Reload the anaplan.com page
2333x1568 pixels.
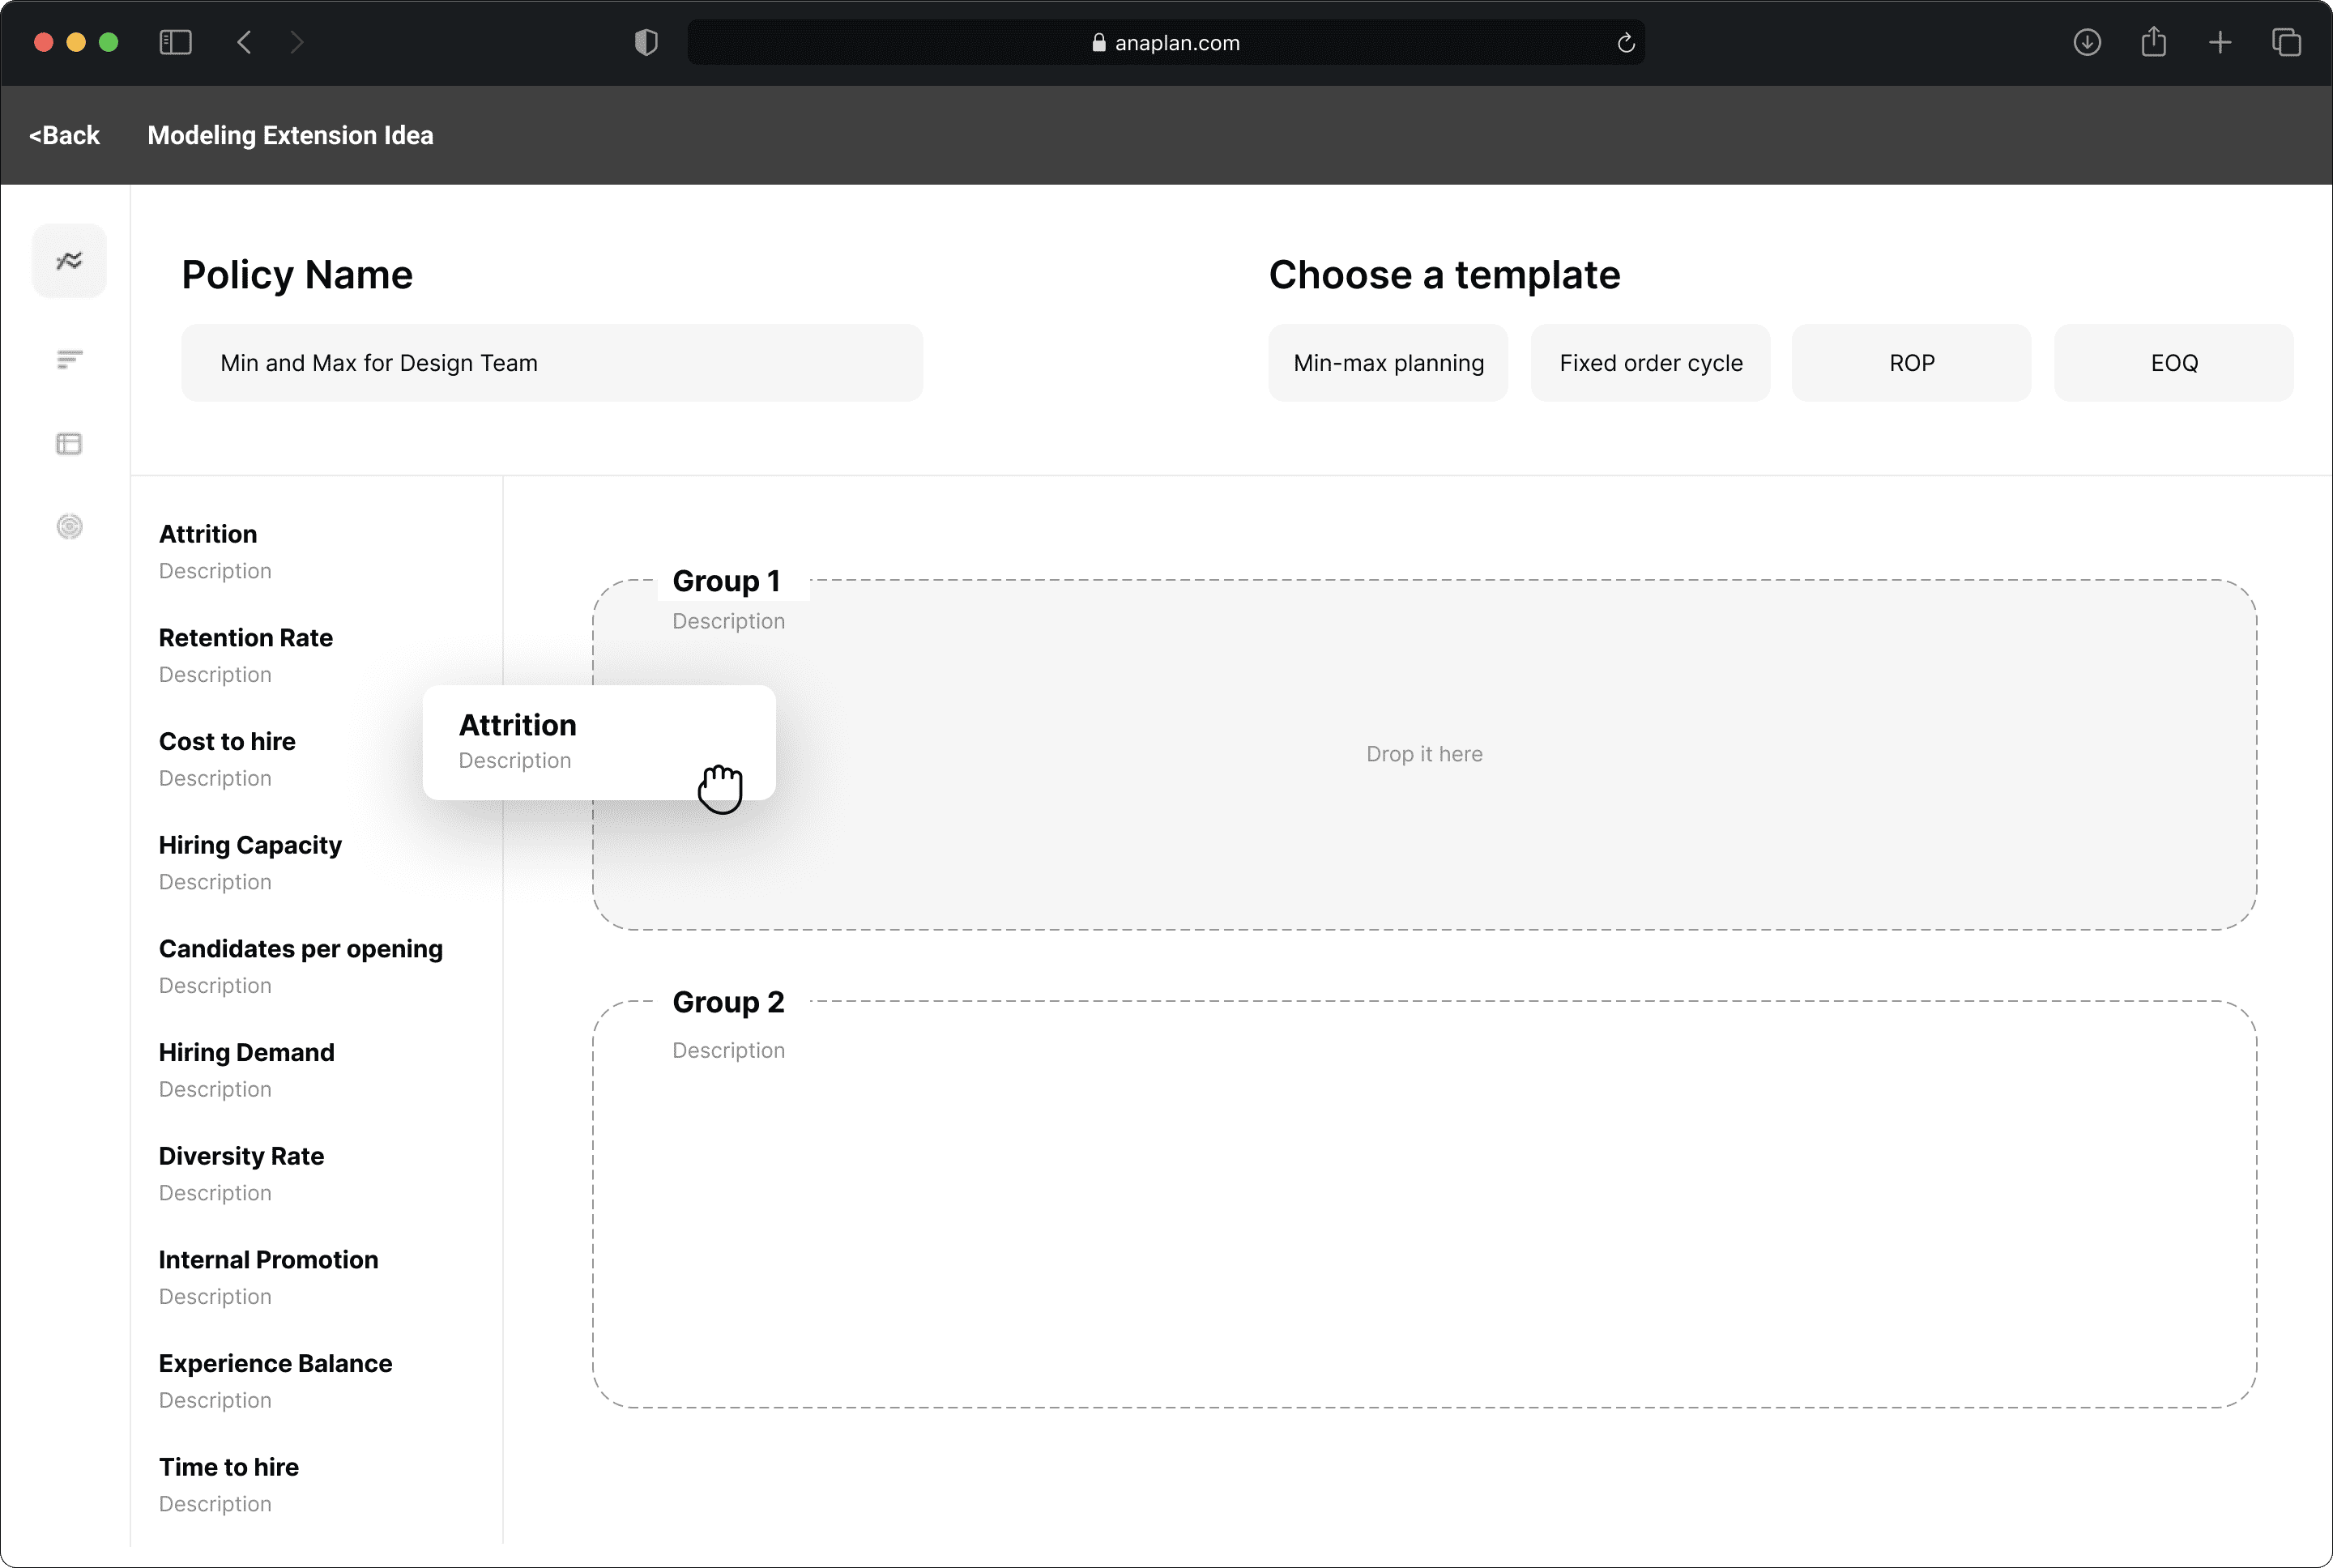(x=1625, y=42)
